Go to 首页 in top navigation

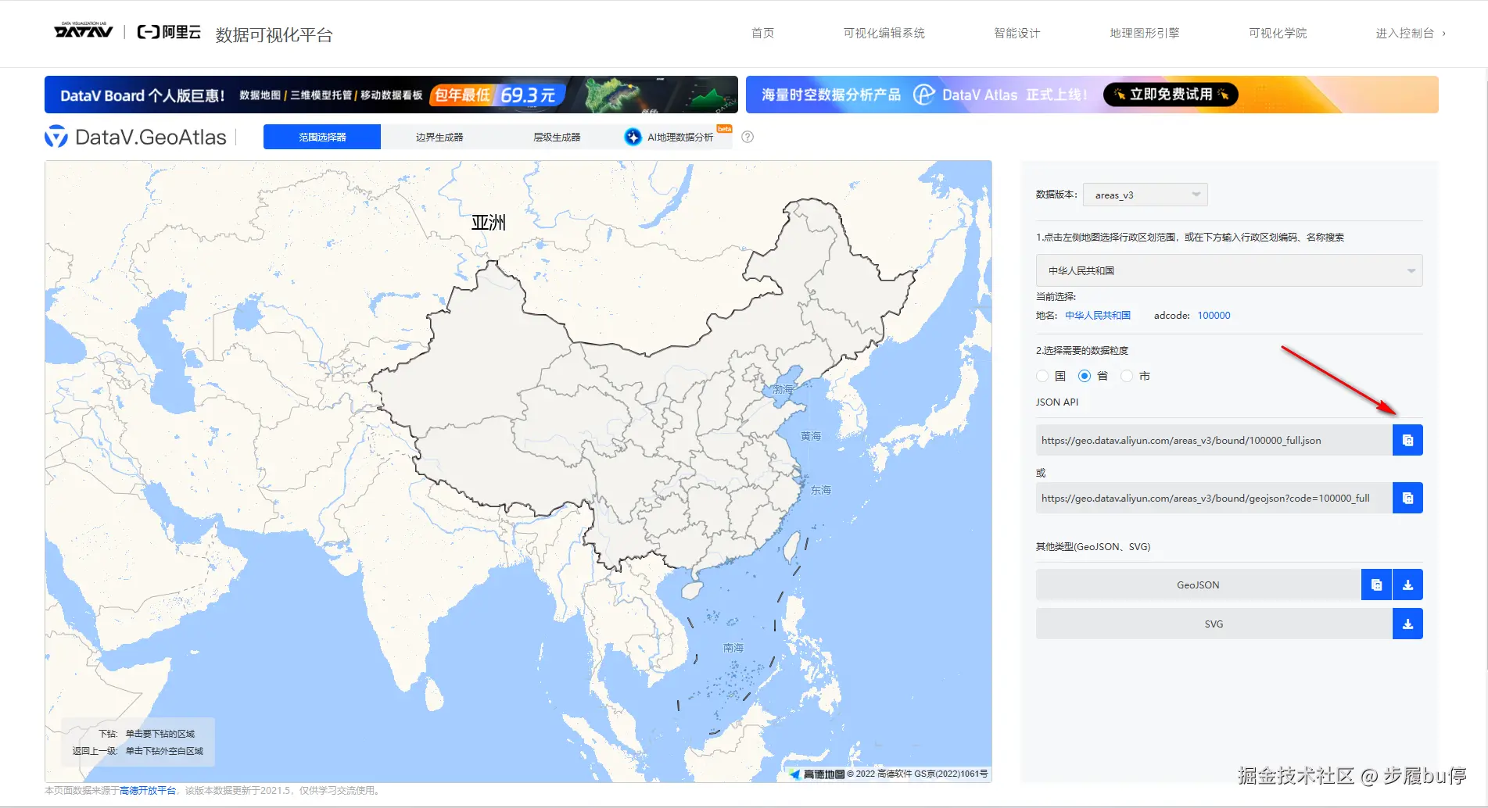tap(762, 33)
